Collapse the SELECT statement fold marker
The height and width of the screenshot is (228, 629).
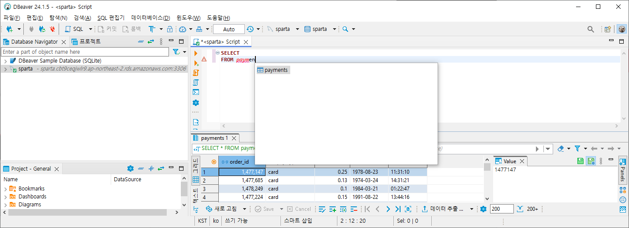click(217, 53)
